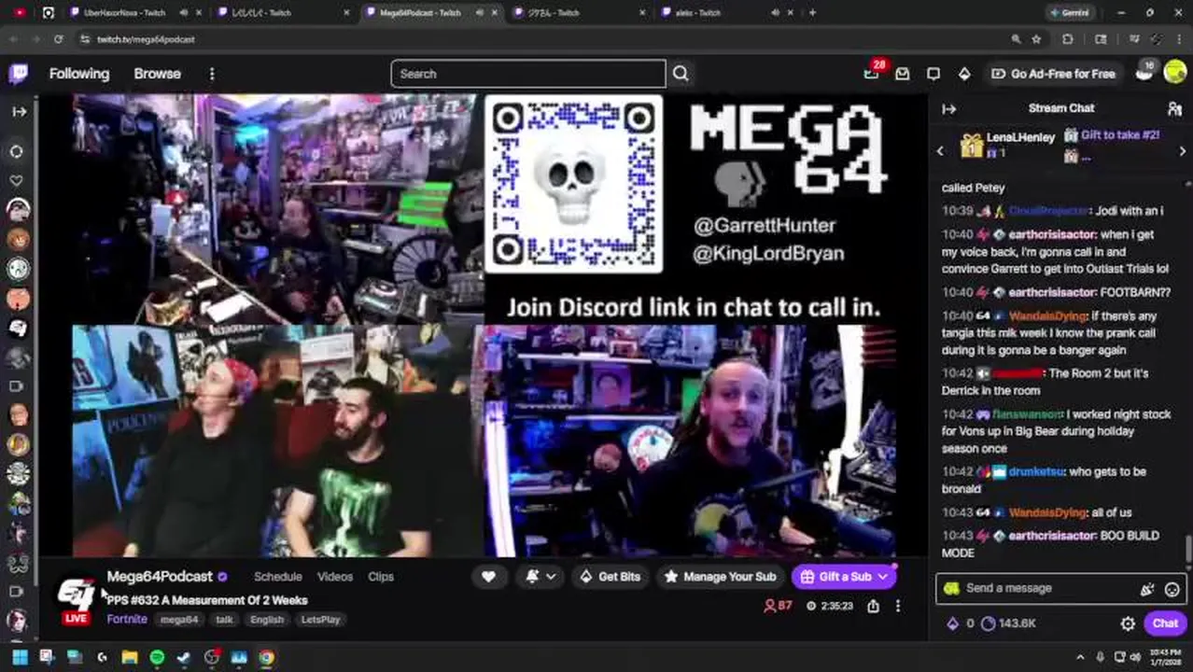Image resolution: width=1193 pixels, height=672 pixels.
Task: Open the Videos tab
Action: [x=335, y=577]
